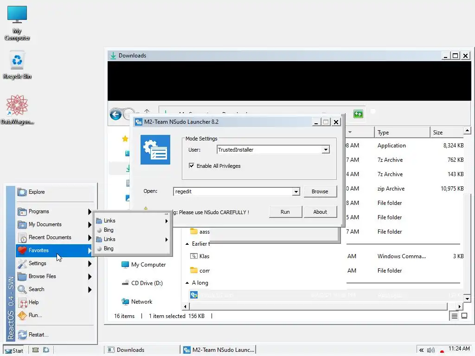The image size is (475, 356).
Task: Switch to Downloads window via taskbar button
Action: pyautogui.click(x=141, y=350)
